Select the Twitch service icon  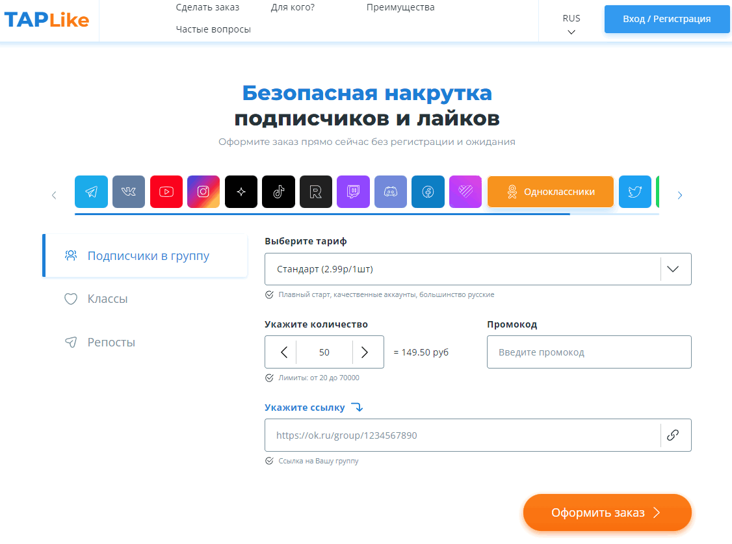pyautogui.click(x=354, y=192)
